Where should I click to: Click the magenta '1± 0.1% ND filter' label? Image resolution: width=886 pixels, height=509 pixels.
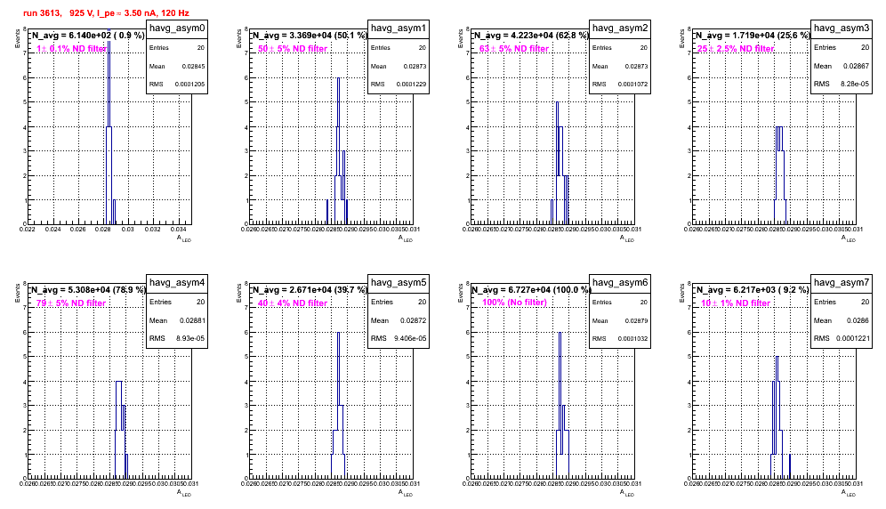71,49
